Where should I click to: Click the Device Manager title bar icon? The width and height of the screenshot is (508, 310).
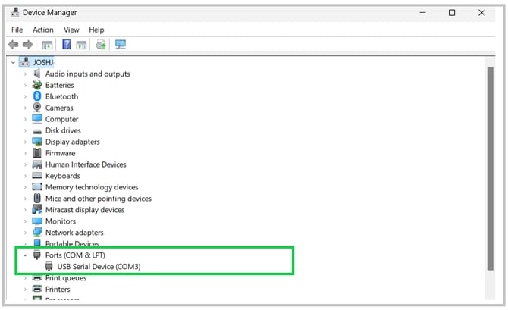pyautogui.click(x=14, y=12)
